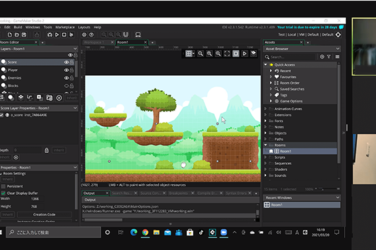Open the asset filter funnel icon

[x=329, y=57]
